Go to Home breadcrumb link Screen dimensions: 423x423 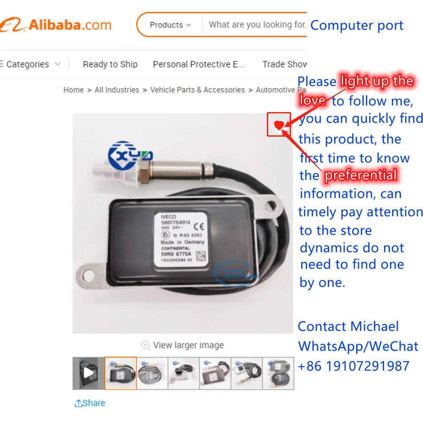coord(73,90)
